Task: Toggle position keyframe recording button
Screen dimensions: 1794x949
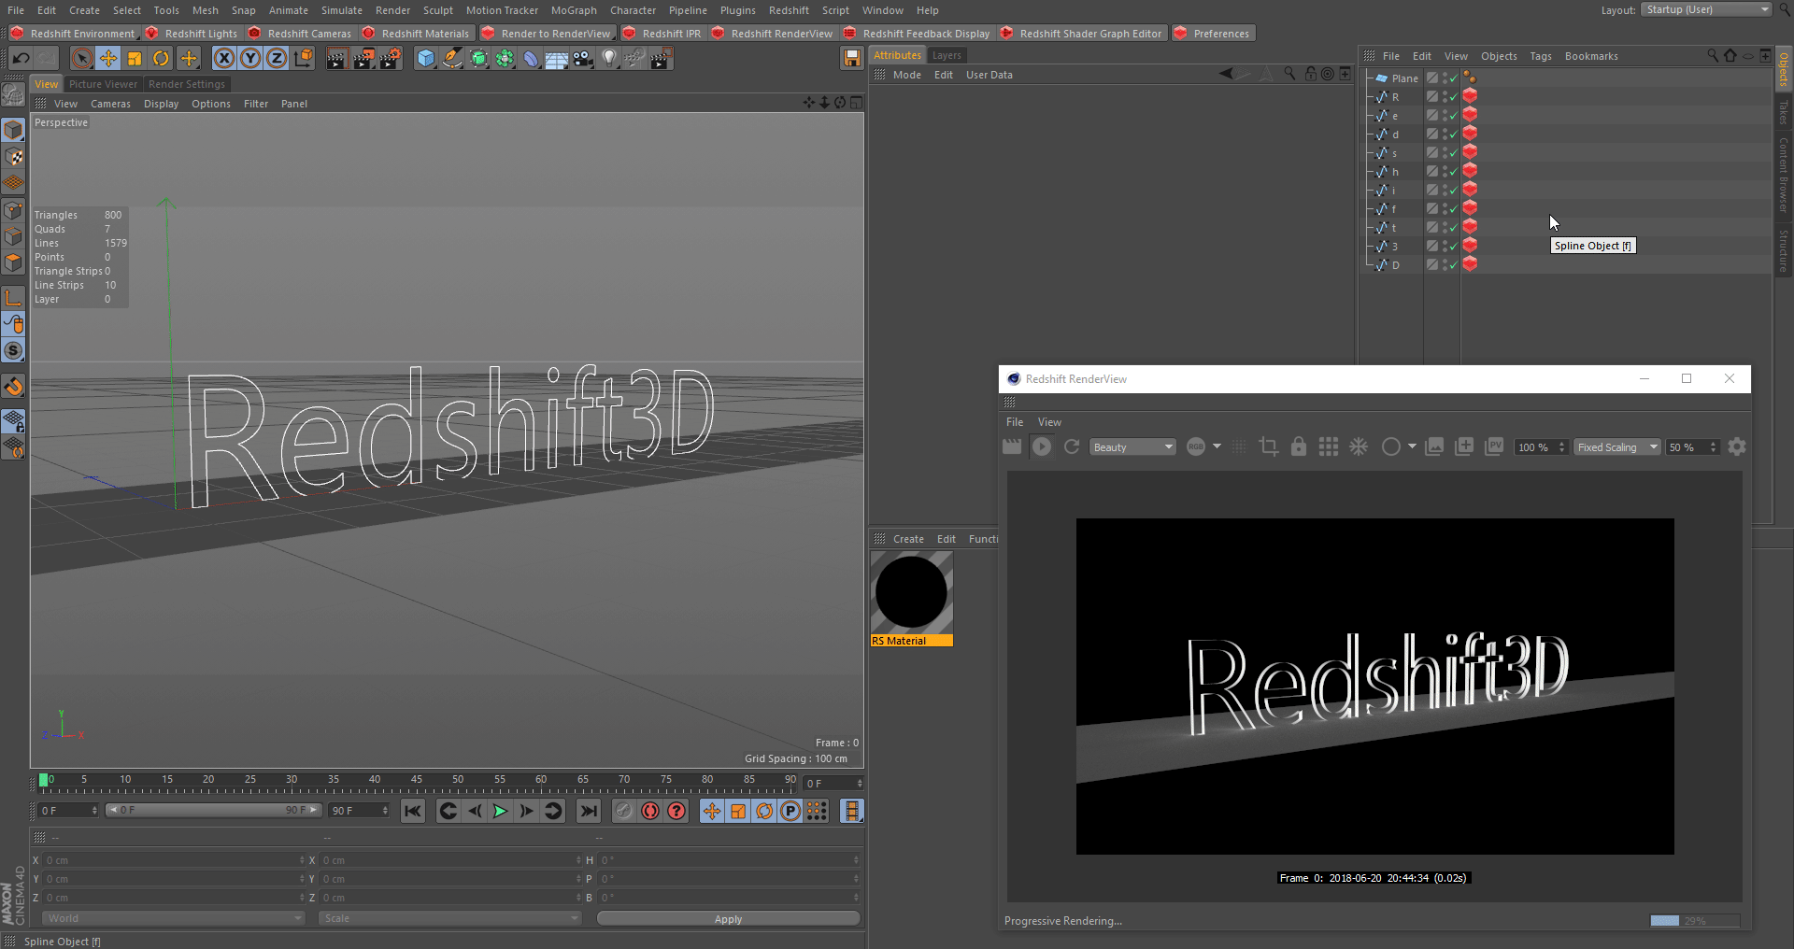Action: point(712,812)
